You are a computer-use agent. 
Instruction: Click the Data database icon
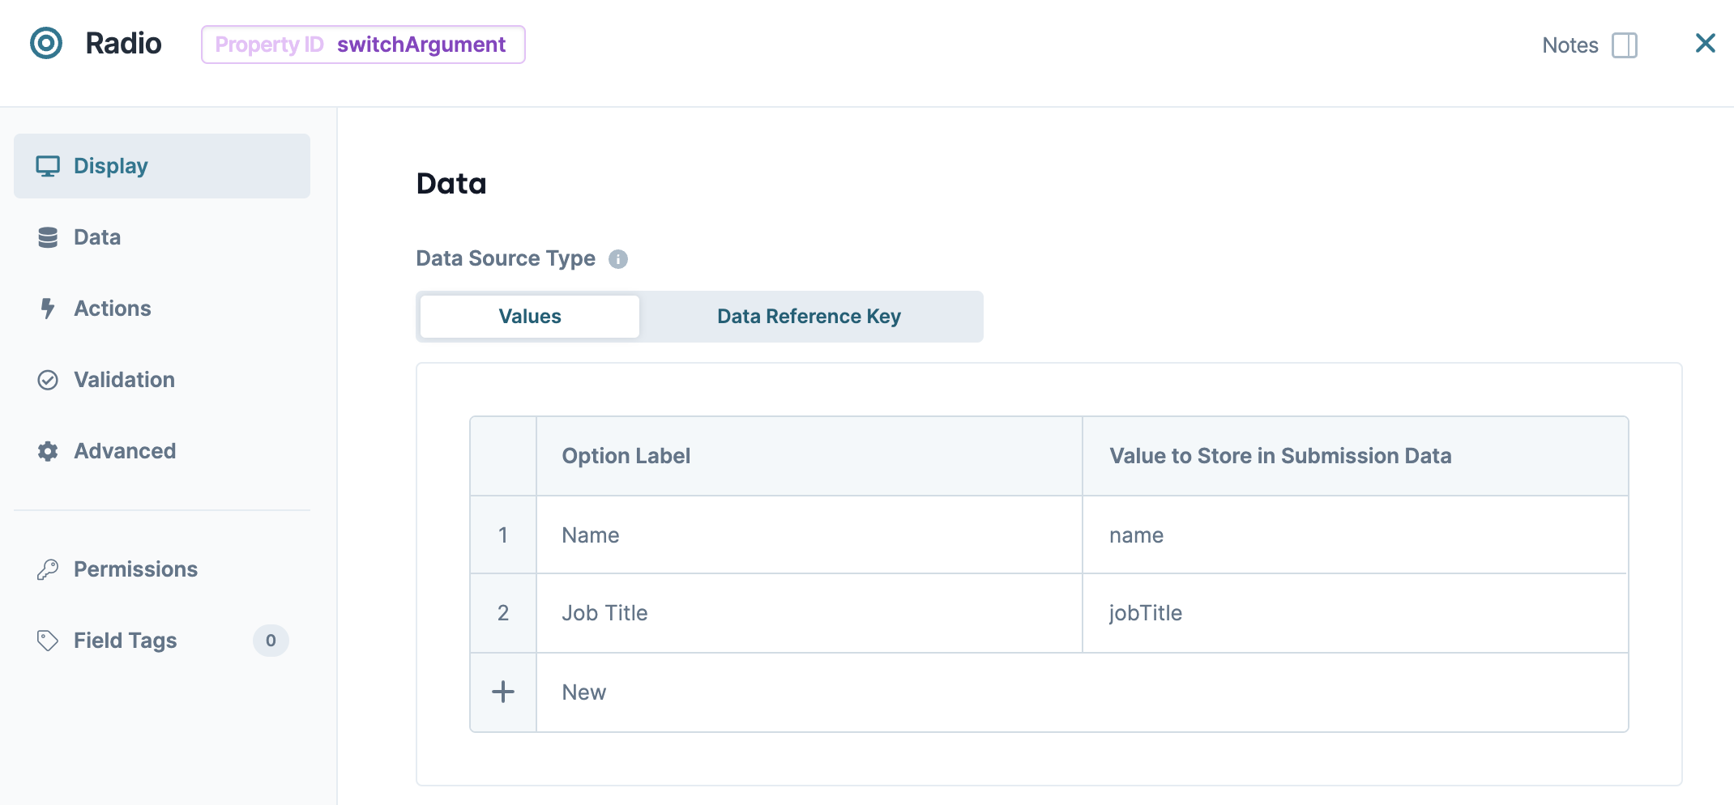coord(48,237)
